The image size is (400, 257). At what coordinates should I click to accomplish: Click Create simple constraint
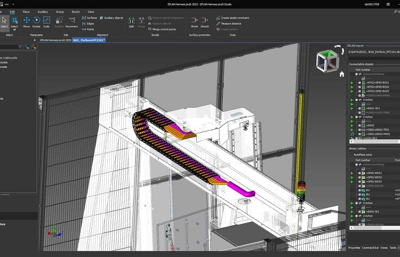pyautogui.click(x=233, y=18)
